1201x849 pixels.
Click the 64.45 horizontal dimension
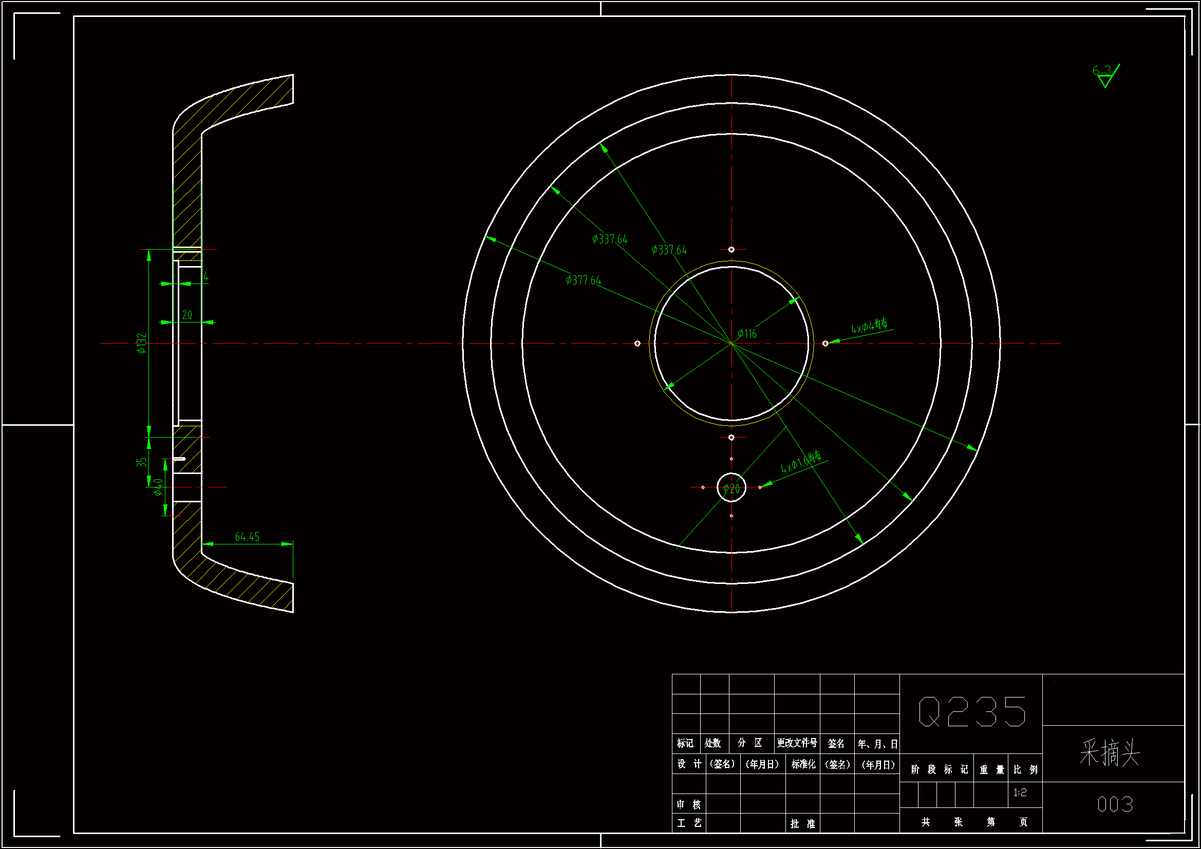pos(247,537)
